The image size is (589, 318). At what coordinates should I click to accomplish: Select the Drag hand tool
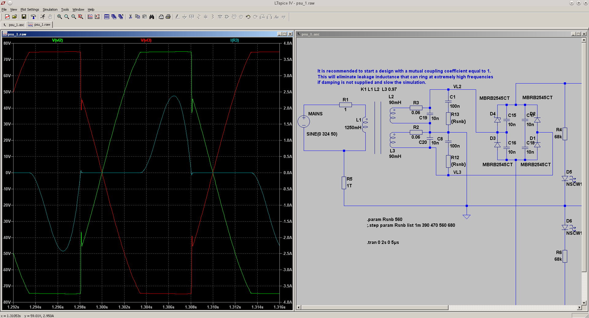(x=241, y=17)
